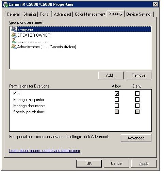The image size is (164, 174).
Task: Confirm with the OK button
Action: pyautogui.click(x=89, y=163)
